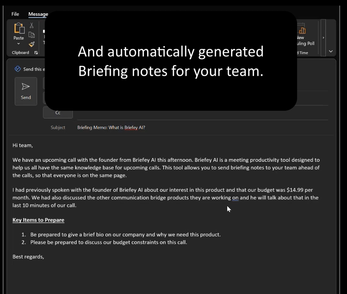Select the Format Painter brush icon
The image size is (347, 294).
pos(32,44)
